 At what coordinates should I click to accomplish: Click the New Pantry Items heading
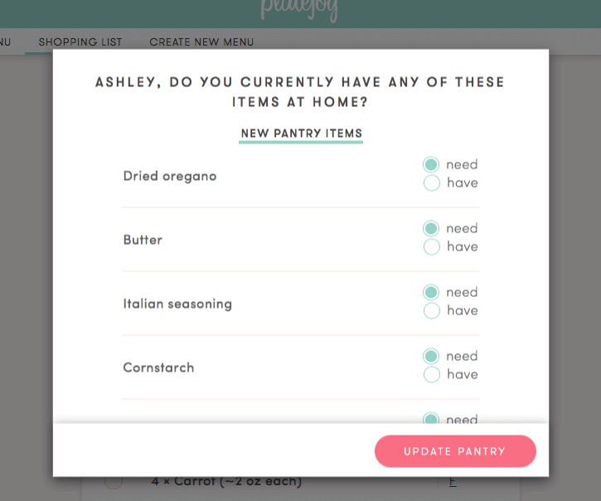[301, 133]
